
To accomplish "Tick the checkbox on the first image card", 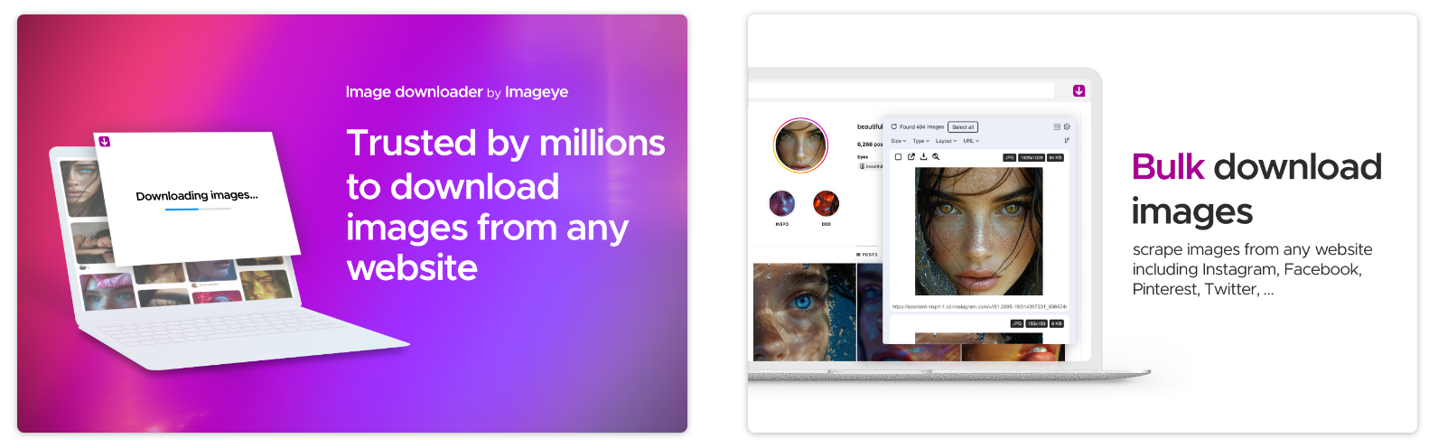I will tap(898, 157).
